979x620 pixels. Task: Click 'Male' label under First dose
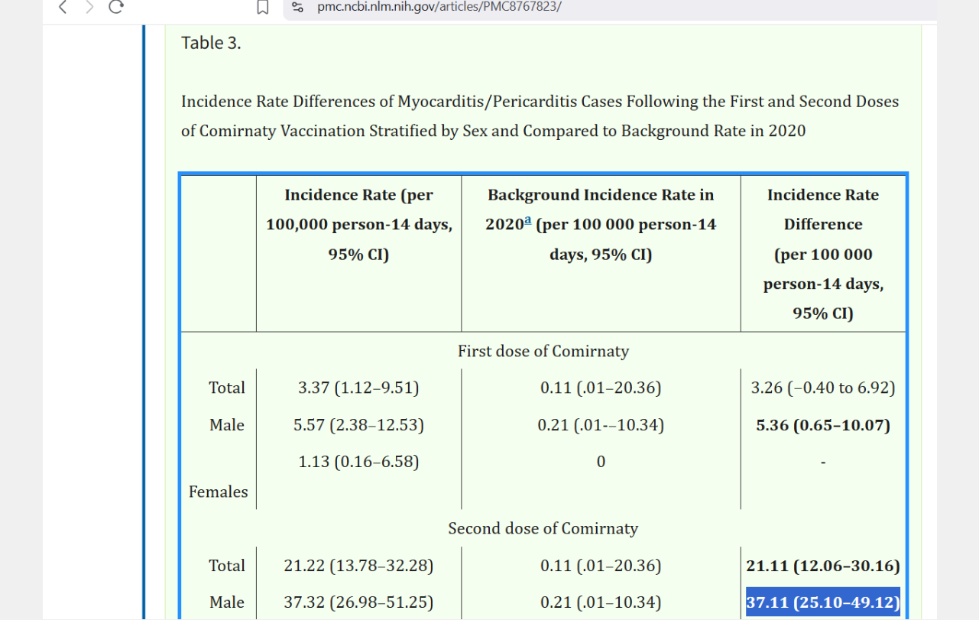coord(227,425)
